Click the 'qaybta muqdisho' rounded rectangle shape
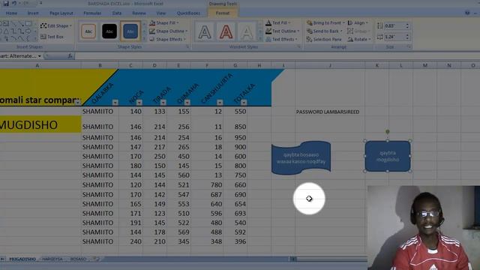This screenshot has height=270, width=480. (388, 156)
